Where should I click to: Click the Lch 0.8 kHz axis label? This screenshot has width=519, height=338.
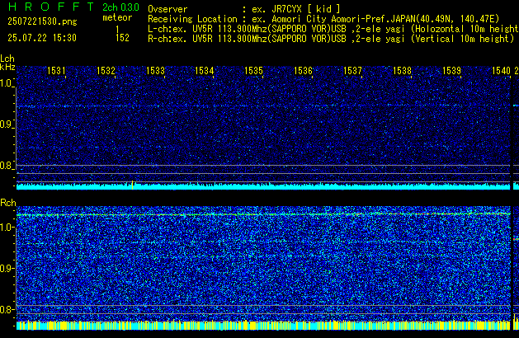coord(7,166)
